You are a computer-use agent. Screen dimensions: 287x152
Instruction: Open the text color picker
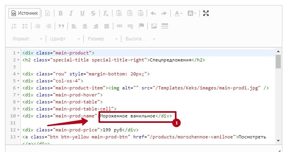tap(178, 13)
